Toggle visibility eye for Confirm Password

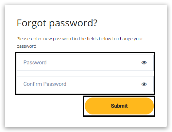(144, 84)
